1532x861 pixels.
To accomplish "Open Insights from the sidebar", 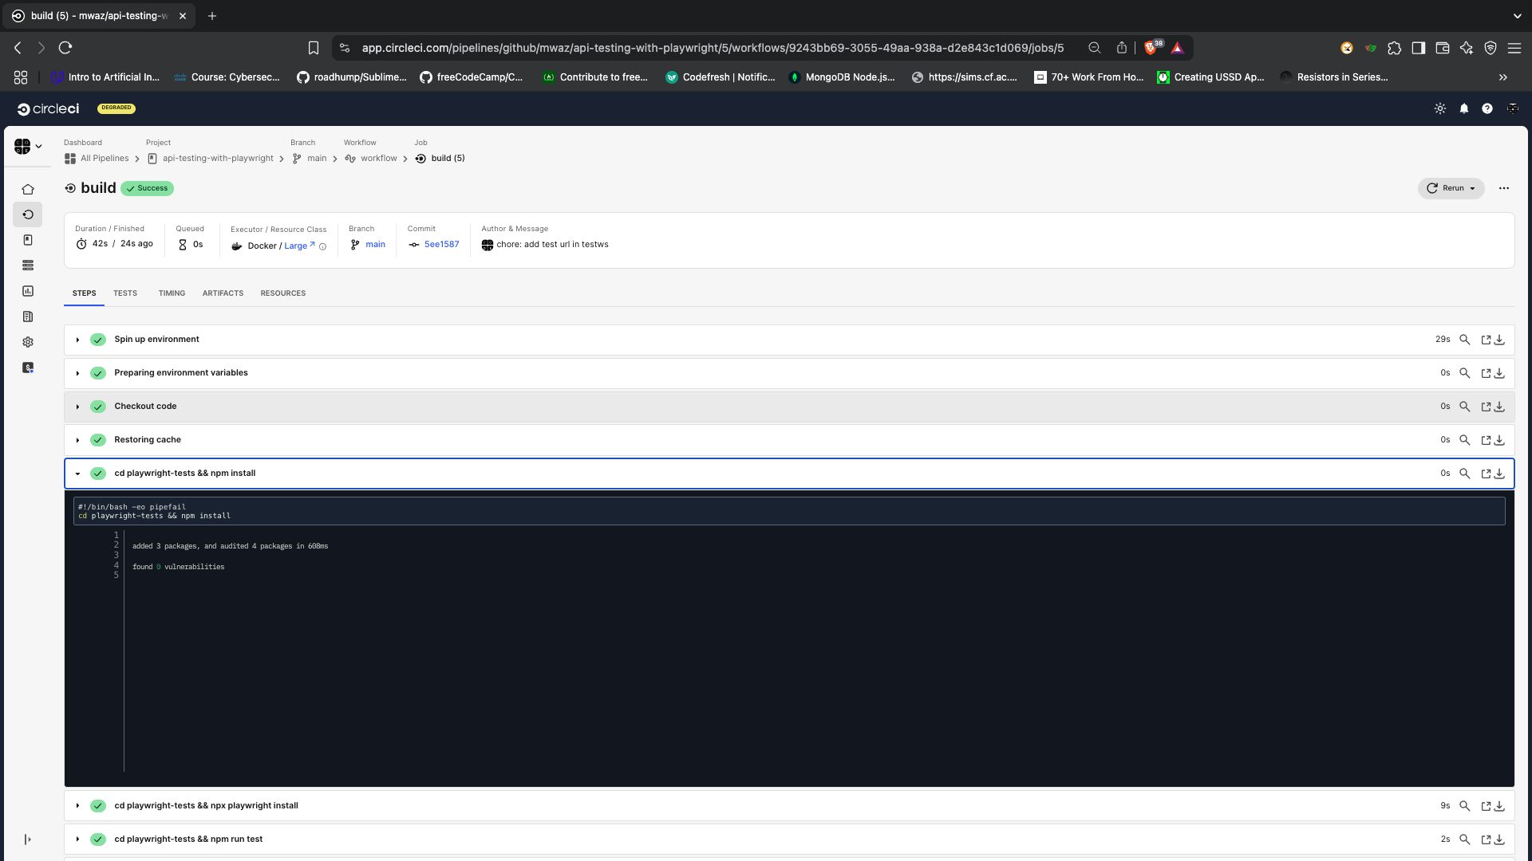I will pos(28,291).
